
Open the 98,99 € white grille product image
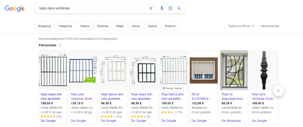(x=113, y=71)
